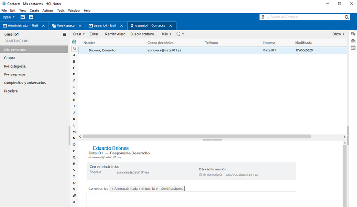Click the horizontal scrollbar of the contact list
This screenshot has height=207, width=357.
tap(197, 137)
